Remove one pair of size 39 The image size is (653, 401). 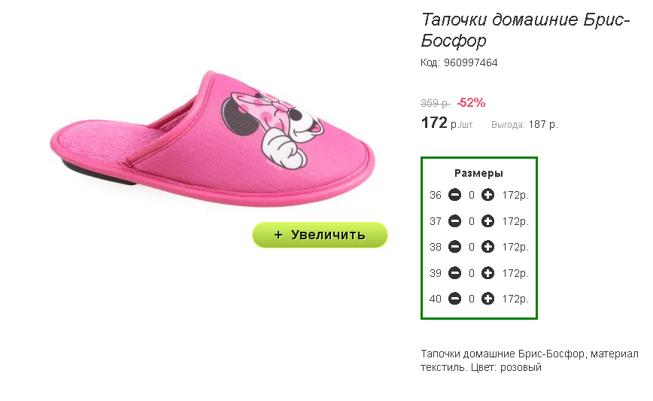pos(454,273)
